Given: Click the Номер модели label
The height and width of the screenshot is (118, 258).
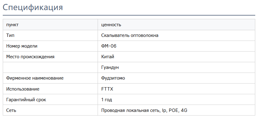Looking at the screenshot, I should (22, 46).
